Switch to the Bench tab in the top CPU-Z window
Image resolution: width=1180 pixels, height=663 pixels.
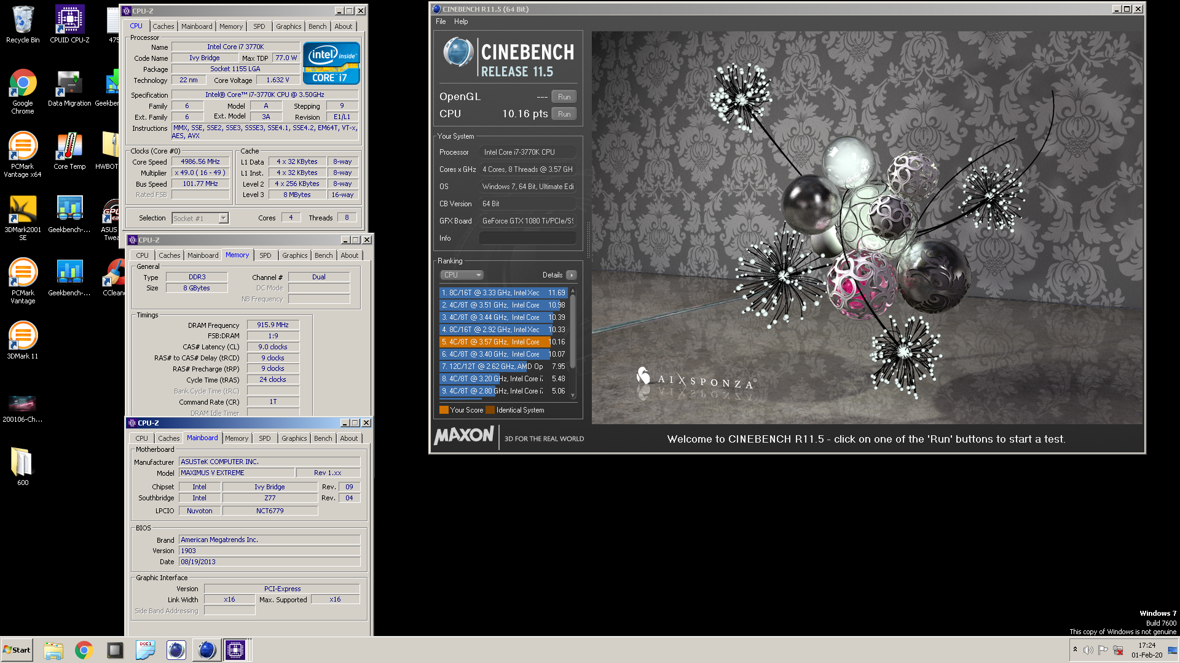(318, 26)
